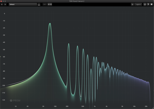Click the -120 dB level axis label

(3, 100)
